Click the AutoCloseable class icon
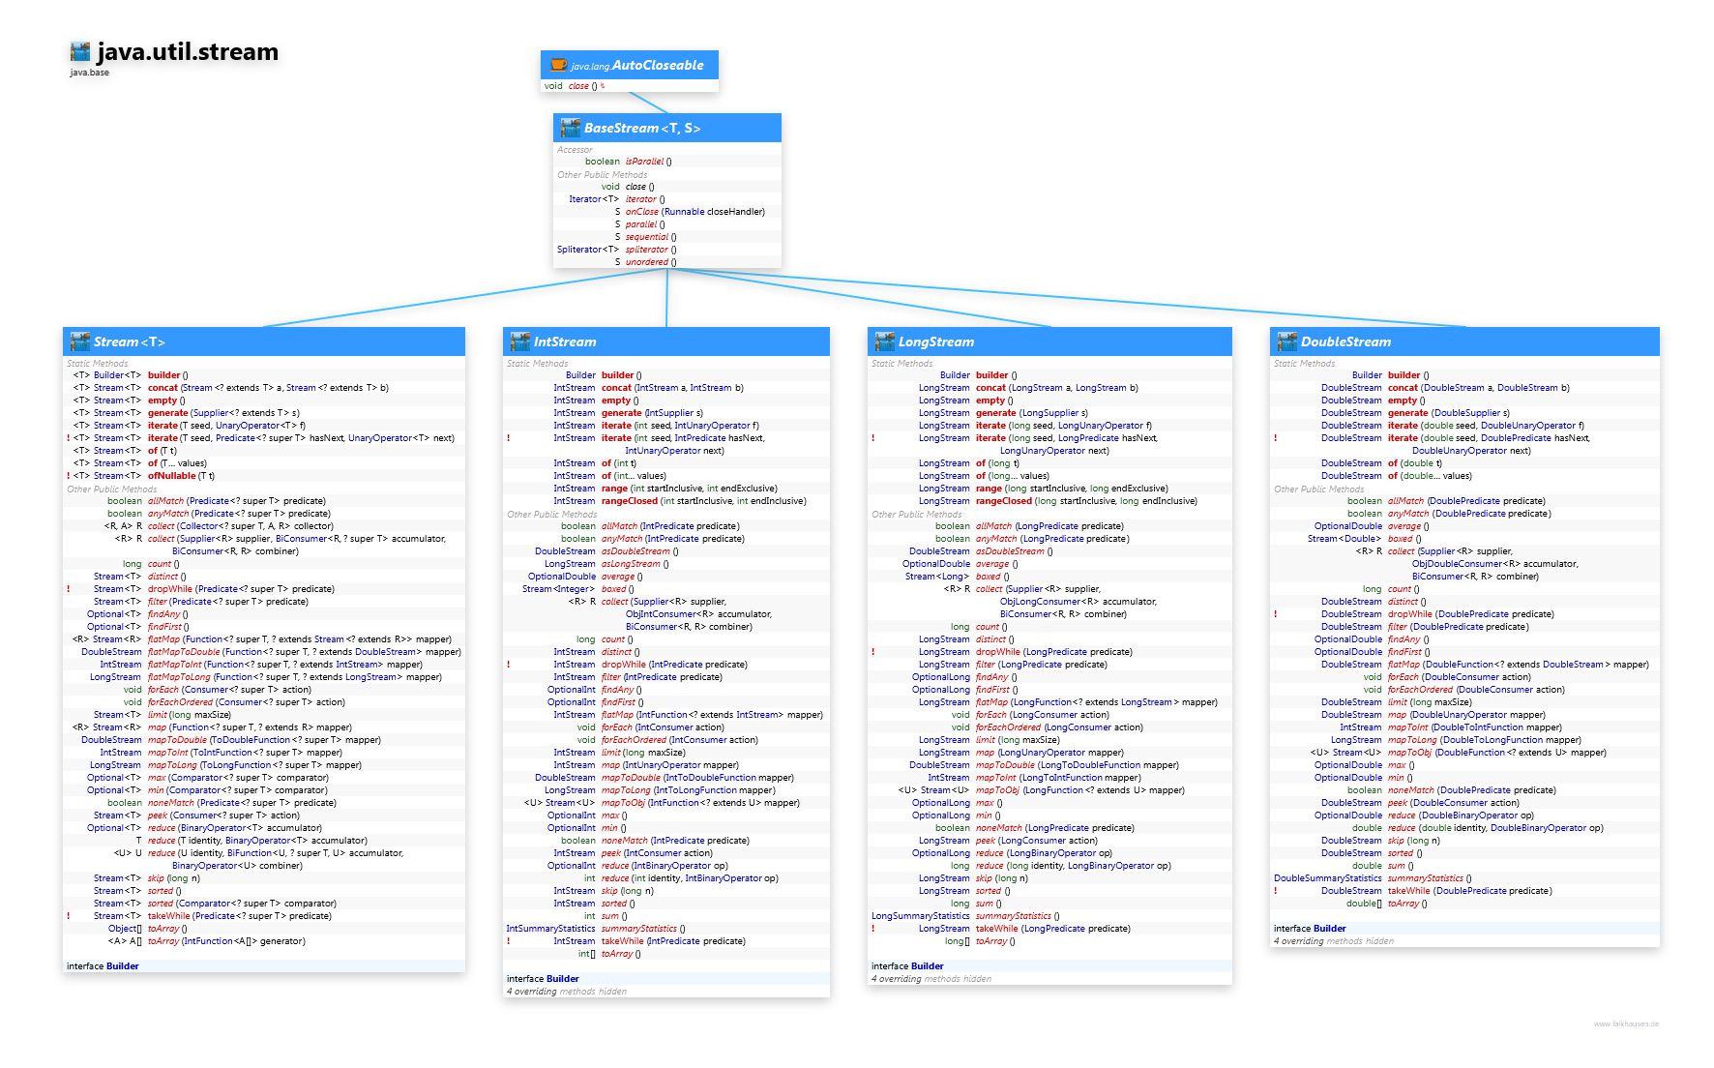The height and width of the screenshot is (1068, 1714). point(558,65)
